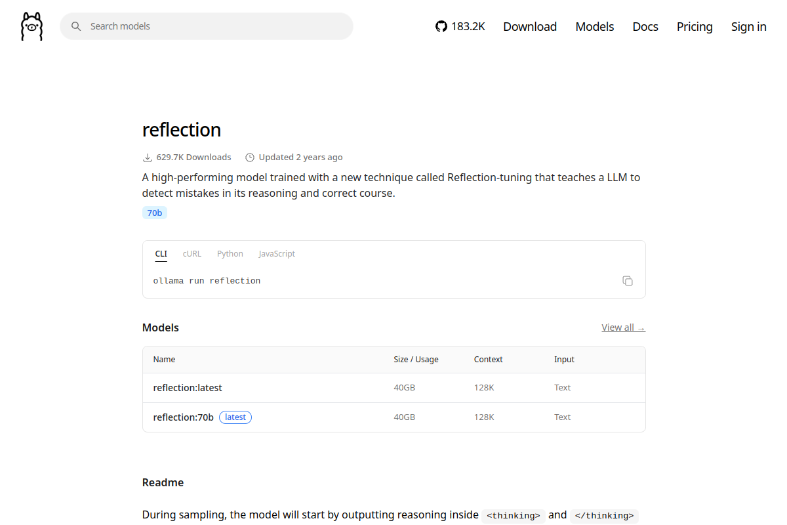Click the Reflection-tuning description paragraph
The image size is (787, 525).
coord(392,186)
